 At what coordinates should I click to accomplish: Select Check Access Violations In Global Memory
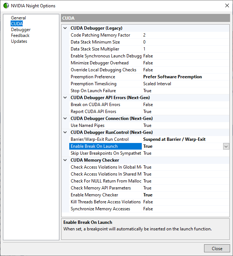pyautogui.click(x=106, y=167)
